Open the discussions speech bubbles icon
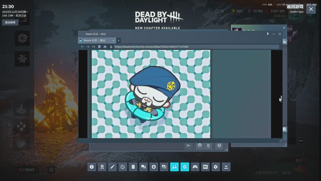The width and height of the screenshot is (321, 181). 143,167
